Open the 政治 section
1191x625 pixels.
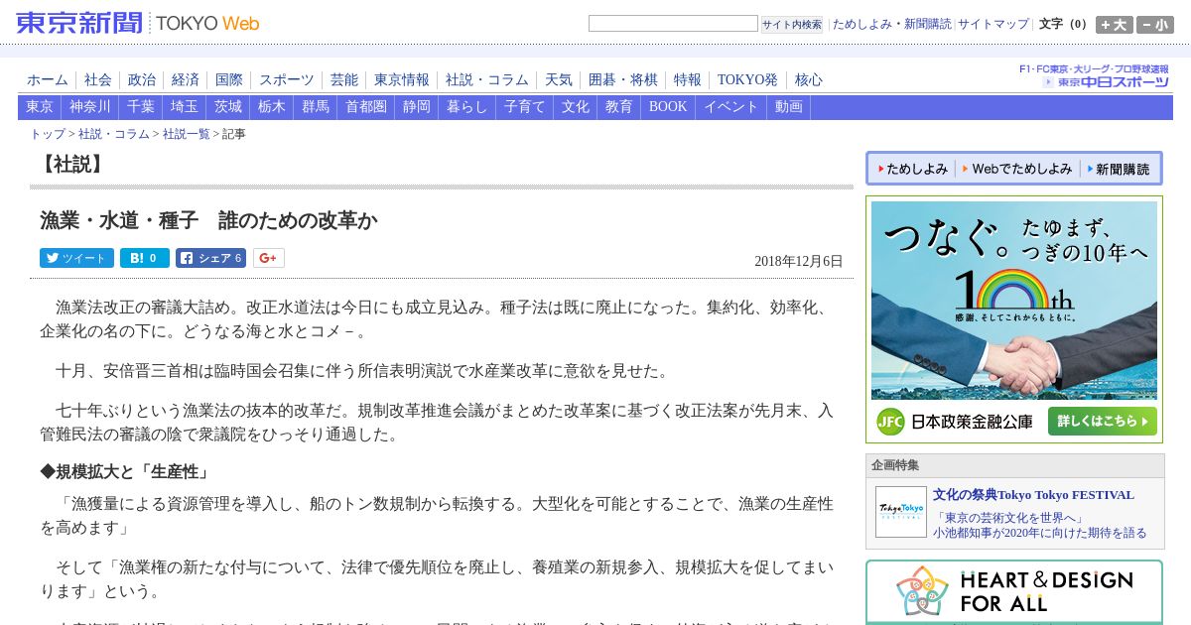coord(142,80)
